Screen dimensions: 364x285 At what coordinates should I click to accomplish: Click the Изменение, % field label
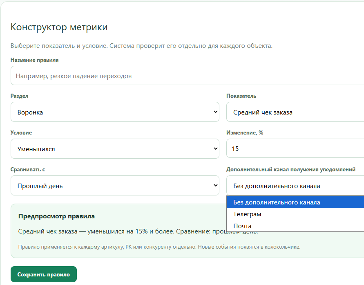(x=245, y=132)
